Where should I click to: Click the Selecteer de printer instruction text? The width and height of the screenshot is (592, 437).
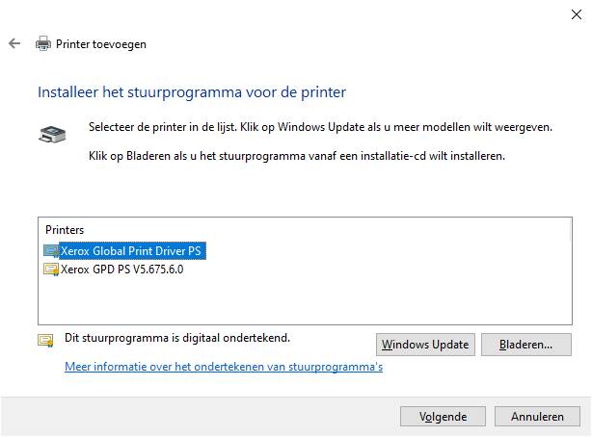(320, 127)
